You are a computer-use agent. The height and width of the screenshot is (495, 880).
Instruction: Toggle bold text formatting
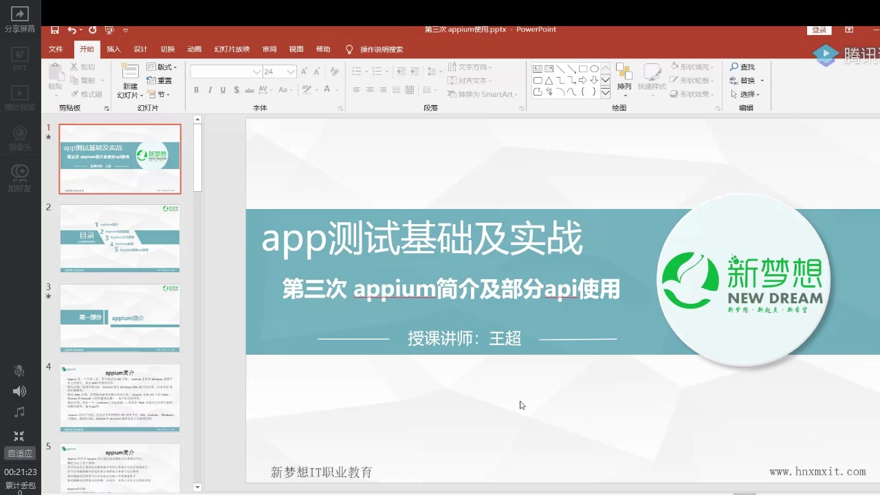click(197, 90)
